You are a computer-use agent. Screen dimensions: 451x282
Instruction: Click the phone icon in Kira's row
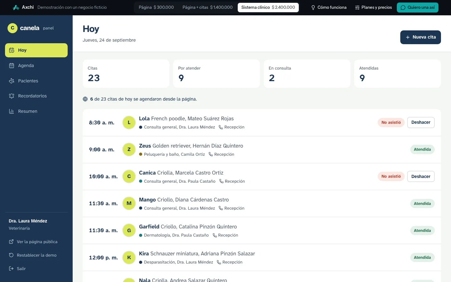tap(219, 262)
